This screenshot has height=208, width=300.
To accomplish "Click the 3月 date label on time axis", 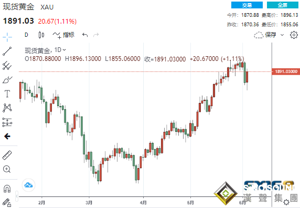I will pyautogui.click(x=89, y=203).
